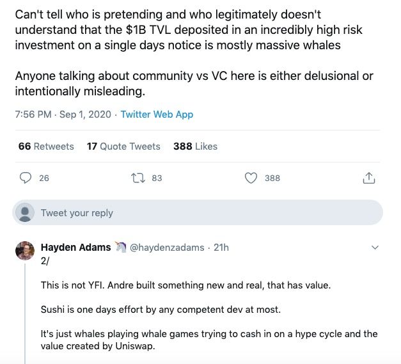This screenshot has height=364, width=401.
Task: Click the 388 count beside the heart
Action: 272,178
